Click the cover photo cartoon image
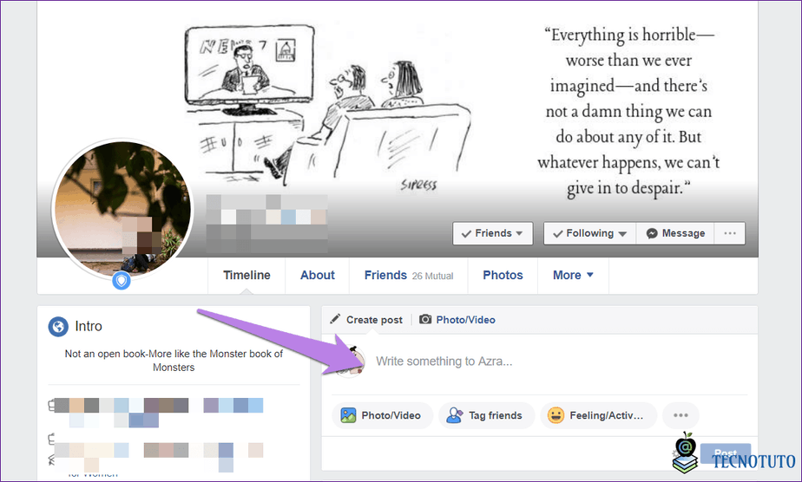The width and height of the screenshot is (802, 482). pyautogui.click(x=327, y=107)
